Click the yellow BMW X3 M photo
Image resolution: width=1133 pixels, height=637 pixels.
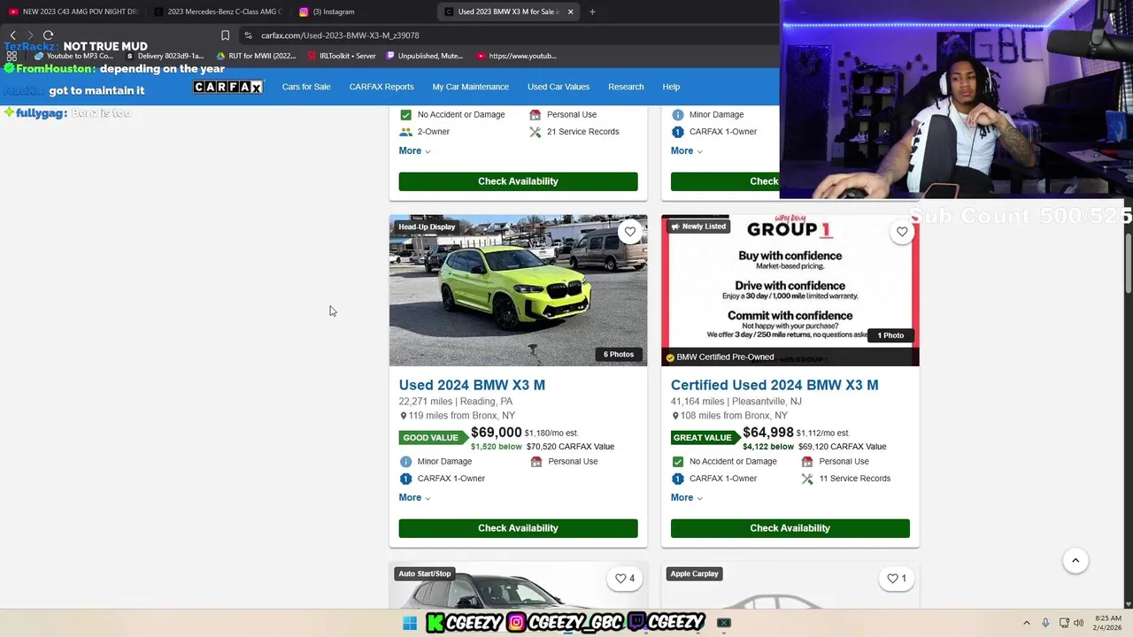point(518,290)
